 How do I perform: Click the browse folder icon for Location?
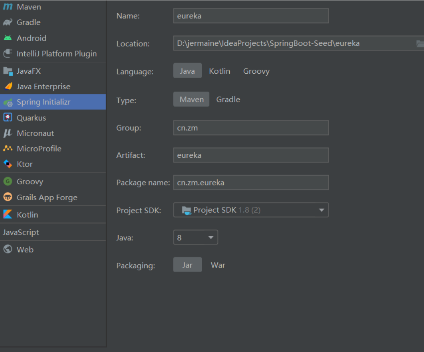(x=420, y=43)
